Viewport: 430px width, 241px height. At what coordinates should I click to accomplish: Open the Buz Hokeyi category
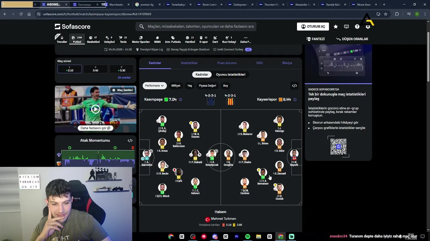(229, 39)
